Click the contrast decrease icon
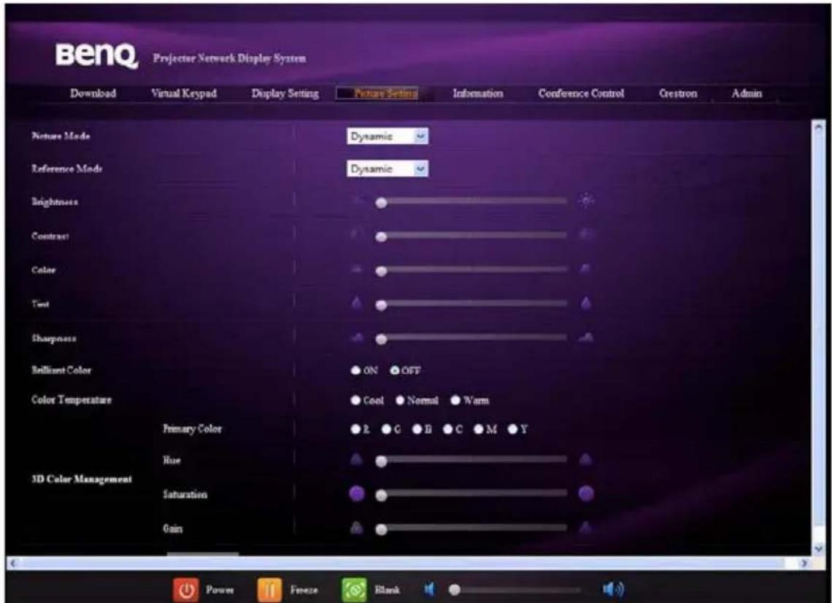Image resolution: width=832 pixels, height=603 pixels. coord(357,234)
